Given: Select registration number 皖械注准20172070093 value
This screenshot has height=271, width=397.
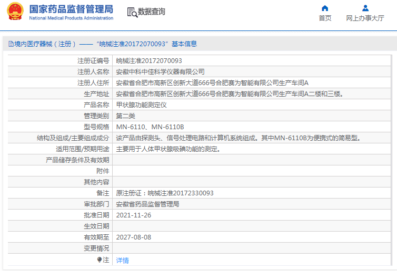Looking at the screenshot, I should click(x=149, y=61).
